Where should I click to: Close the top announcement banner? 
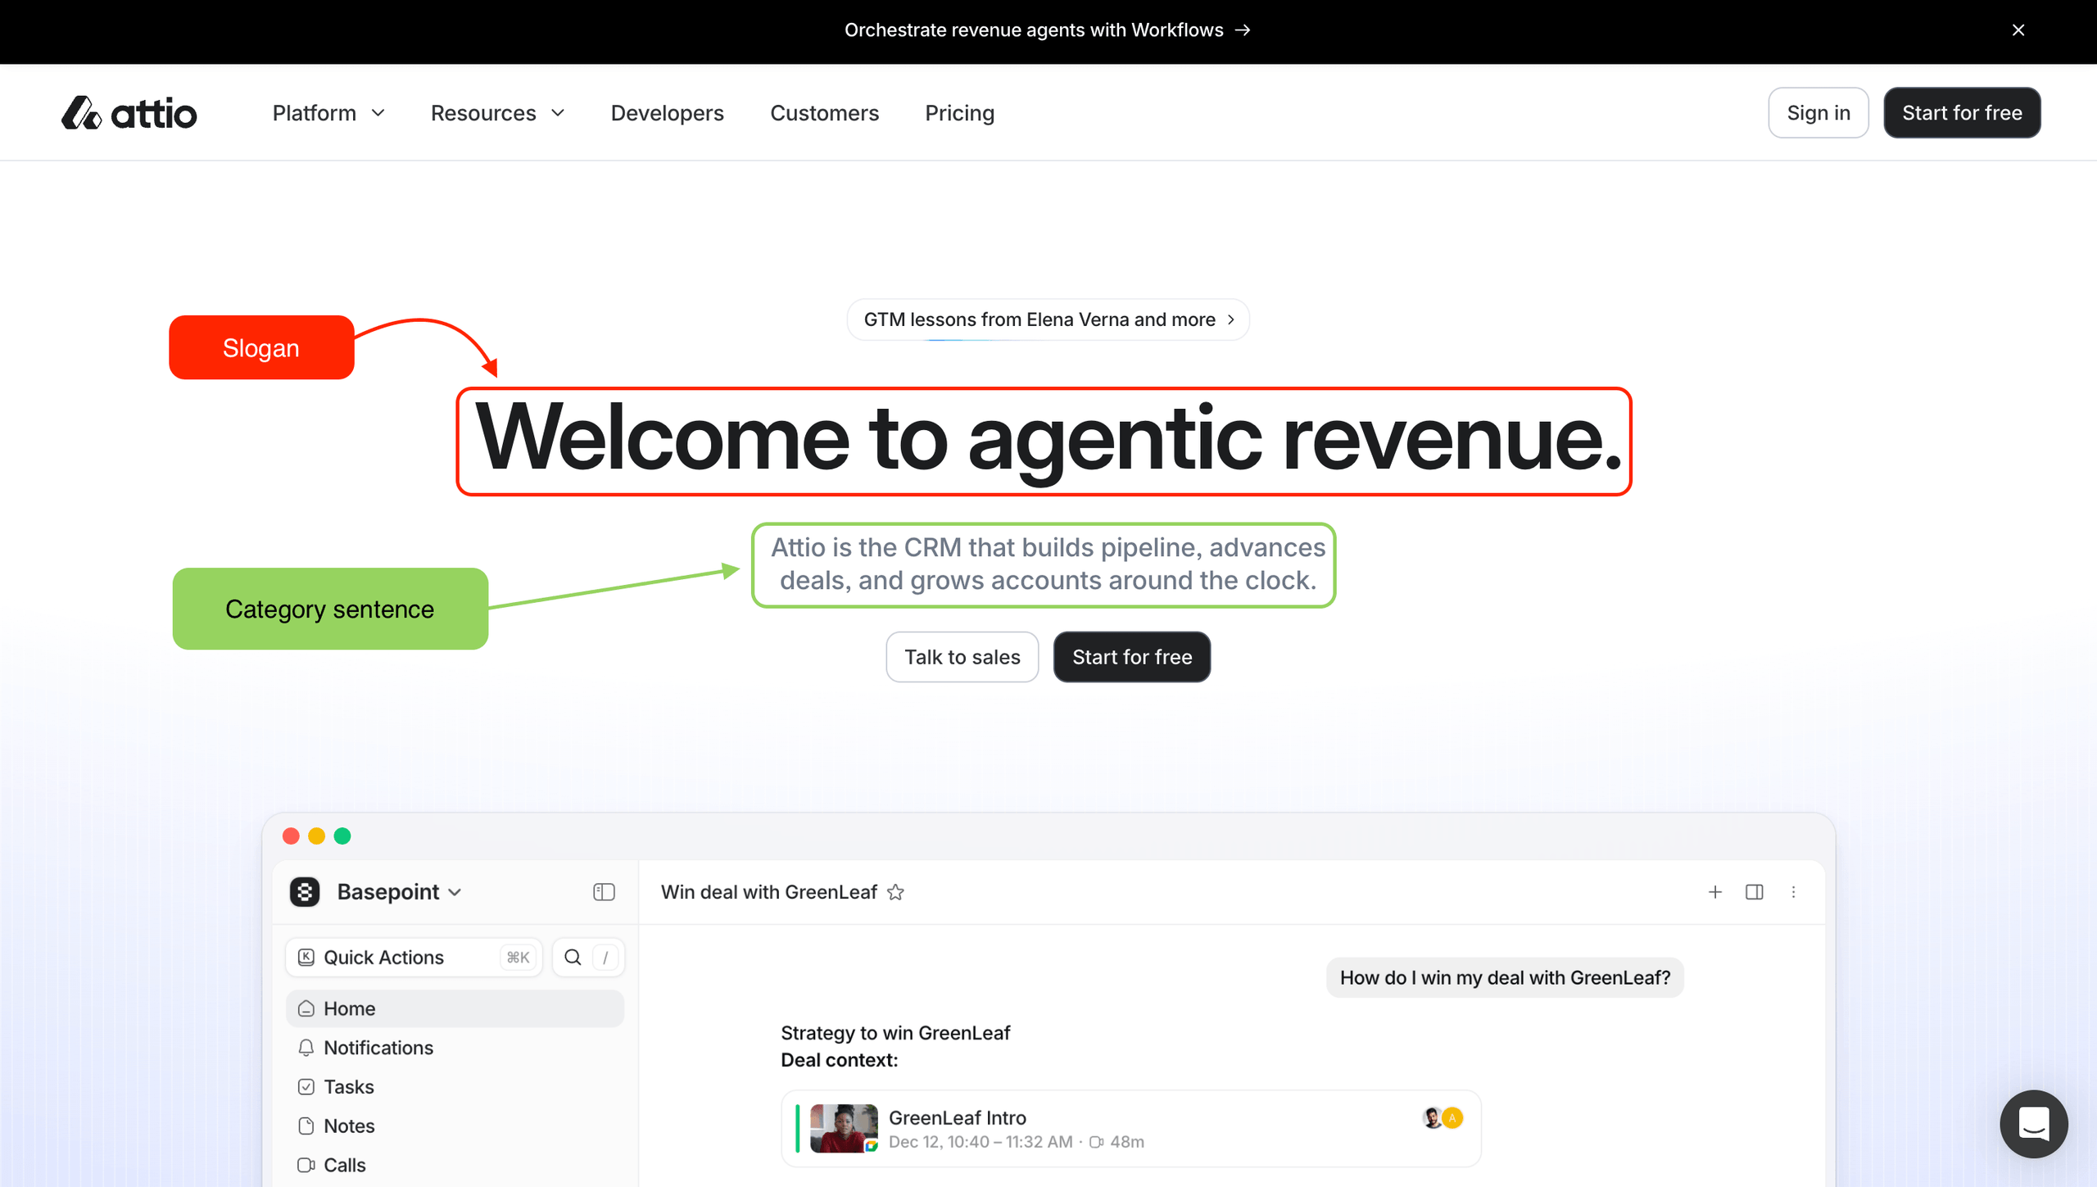click(x=2018, y=30)
